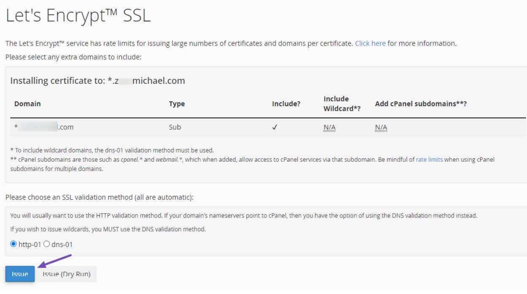
Task: Click the Include checkmark for the domain row
Action: tap(275, 127)
